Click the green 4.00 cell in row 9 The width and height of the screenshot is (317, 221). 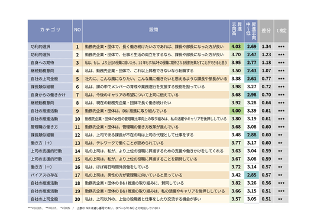click(x=237, y=111)
